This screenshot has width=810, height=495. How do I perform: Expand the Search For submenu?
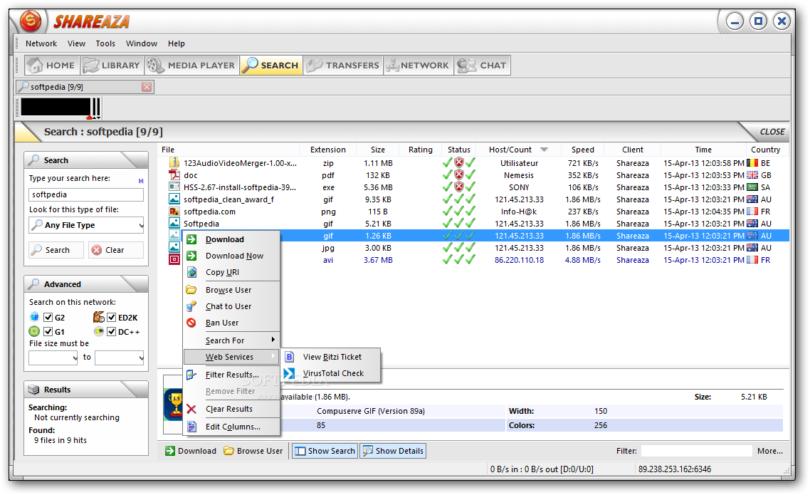[231, 340]
